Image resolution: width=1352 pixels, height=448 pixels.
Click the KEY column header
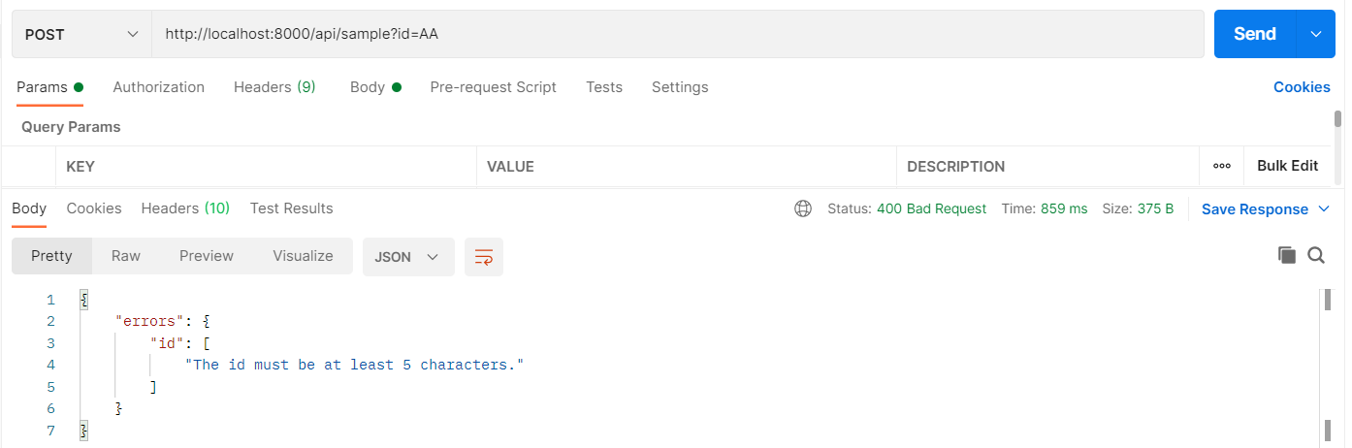[x=80, y=167]
